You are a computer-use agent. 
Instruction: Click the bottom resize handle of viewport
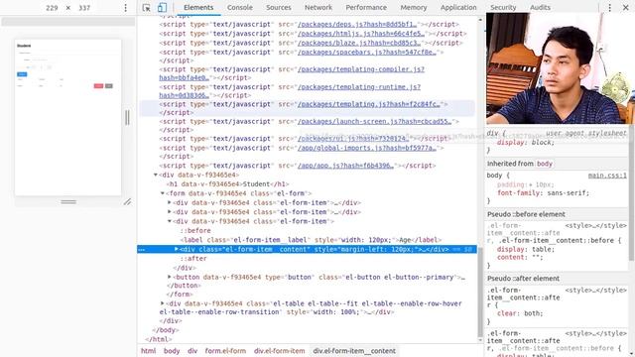point(68,201)
